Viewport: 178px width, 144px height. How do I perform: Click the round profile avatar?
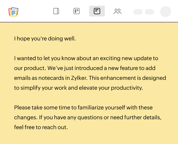[165, 12]
